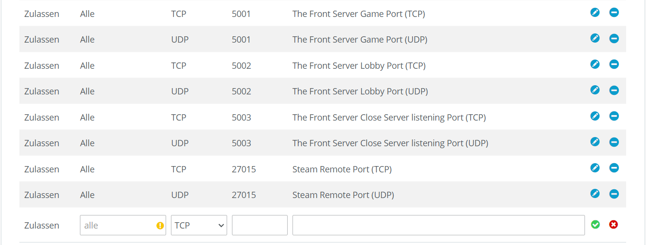Edit the Front Server Game Port UDP rule
The height and width of the screenshot is (245, 646).
coord(595,38)
